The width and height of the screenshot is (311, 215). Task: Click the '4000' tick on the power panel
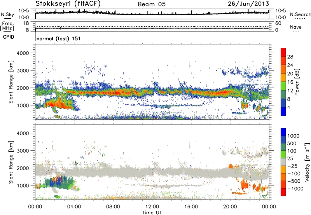[23, 53]
